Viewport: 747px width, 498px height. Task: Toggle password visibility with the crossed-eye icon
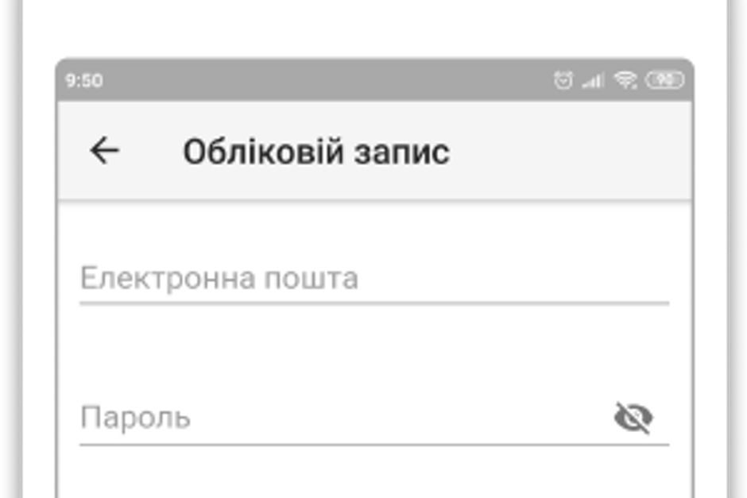pos(633,418)
